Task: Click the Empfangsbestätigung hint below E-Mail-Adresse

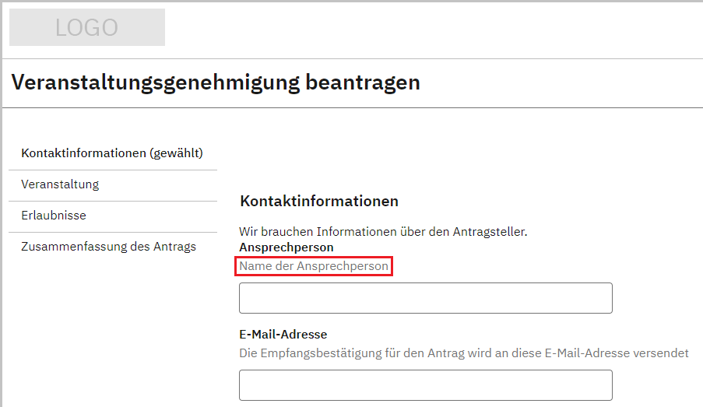Action: coord(463,353)
